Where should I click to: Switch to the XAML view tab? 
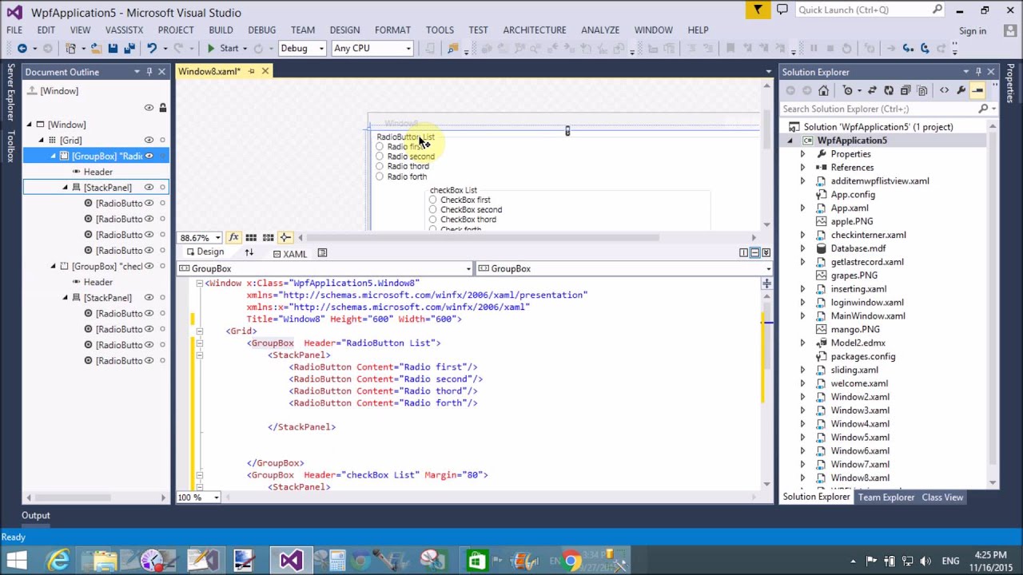tap(289, 253)
